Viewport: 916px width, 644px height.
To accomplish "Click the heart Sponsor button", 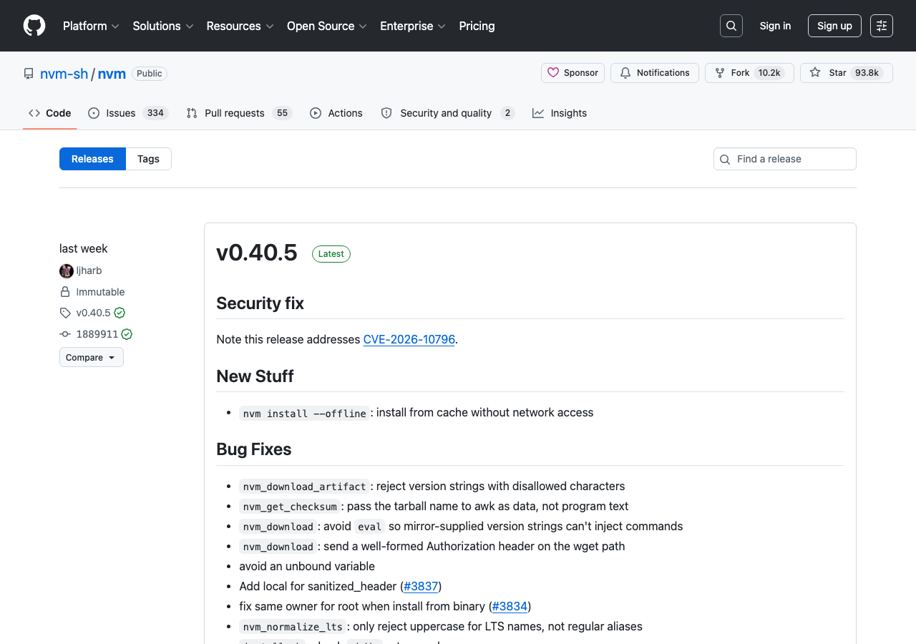I will point(572,73).
